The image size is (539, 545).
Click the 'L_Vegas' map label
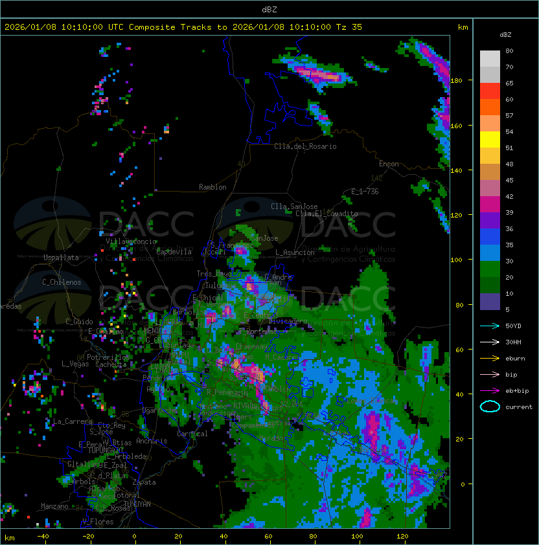75,364
